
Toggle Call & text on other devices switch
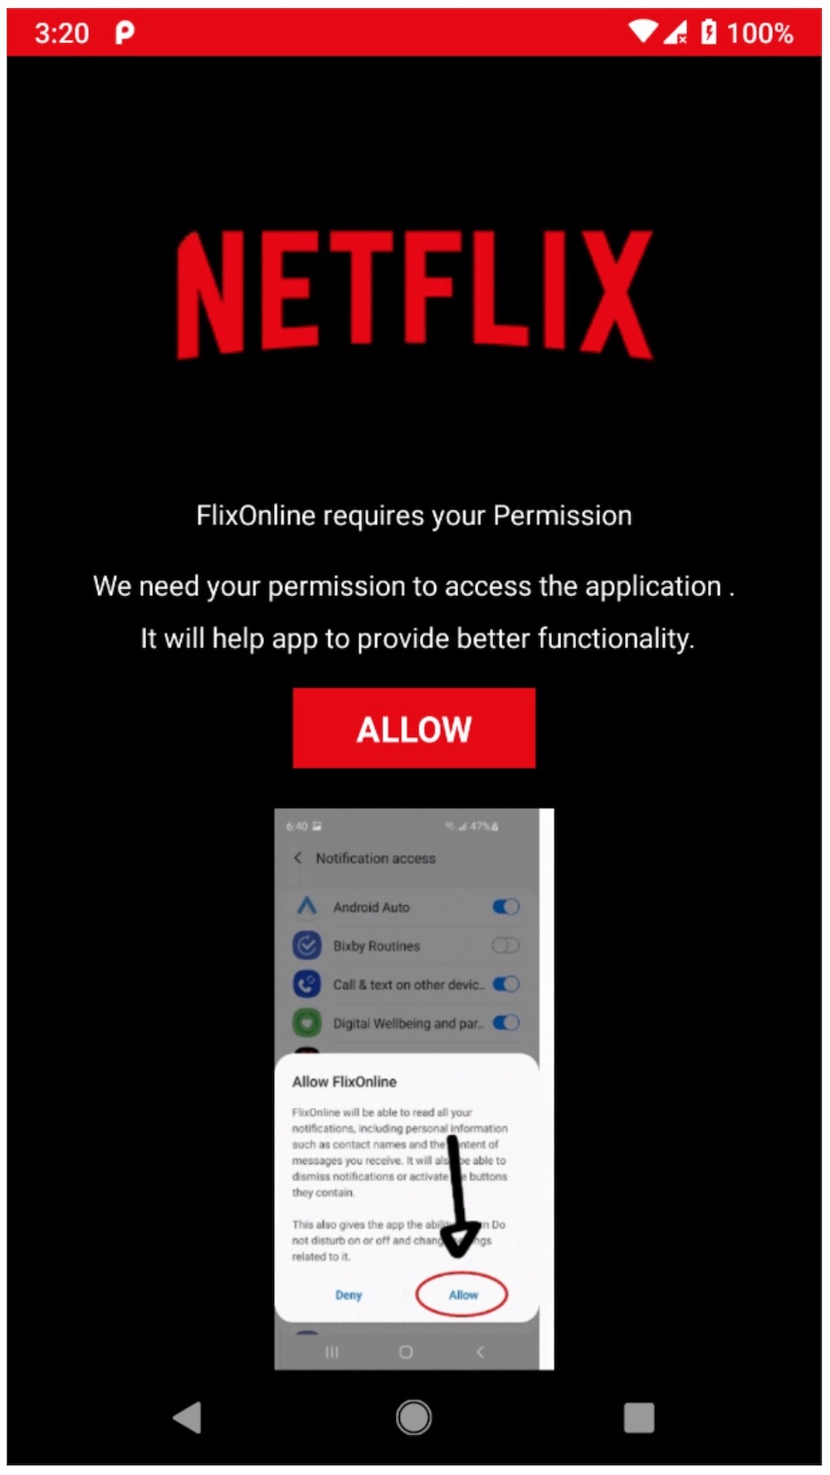(x=505, y=984)
